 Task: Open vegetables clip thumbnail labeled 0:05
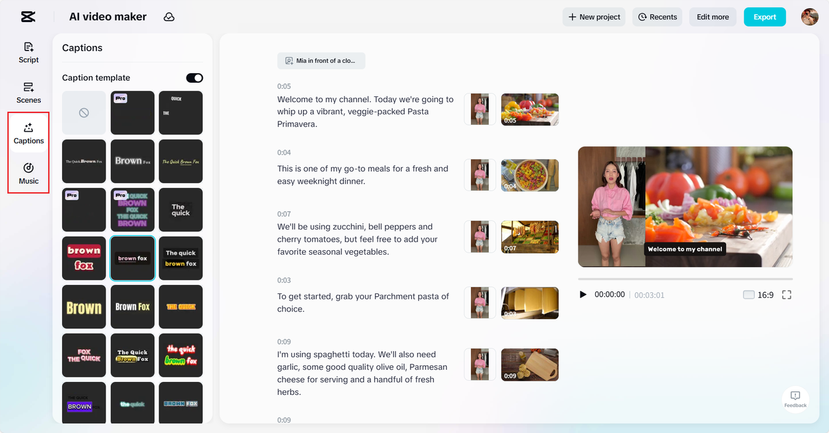click(x=530, y=109)
